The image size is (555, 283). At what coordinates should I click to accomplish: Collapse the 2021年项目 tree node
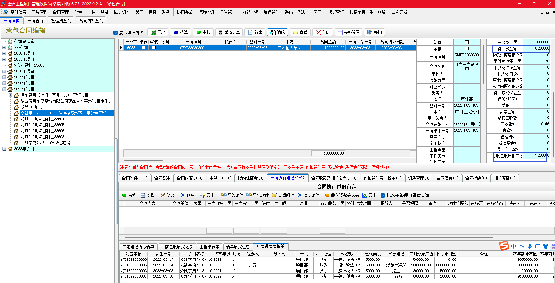pos(4,89)
